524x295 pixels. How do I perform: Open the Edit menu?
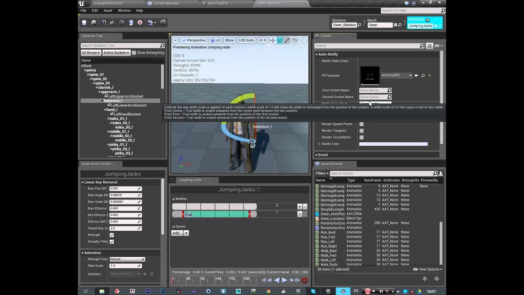tap(95, 11)
